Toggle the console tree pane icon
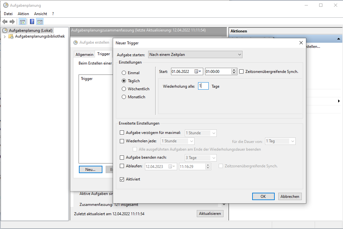The width and height of the screenshot is (343, 229). click(22, 22)
